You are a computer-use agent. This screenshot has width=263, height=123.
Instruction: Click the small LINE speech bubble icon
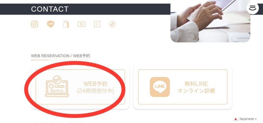pos(50,24)
